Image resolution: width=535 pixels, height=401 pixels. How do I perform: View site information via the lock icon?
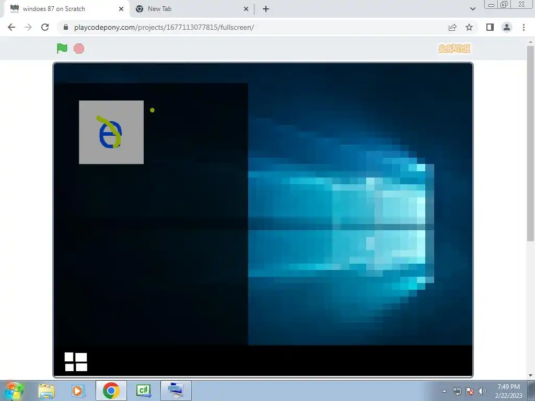click(x=66, y=27)
